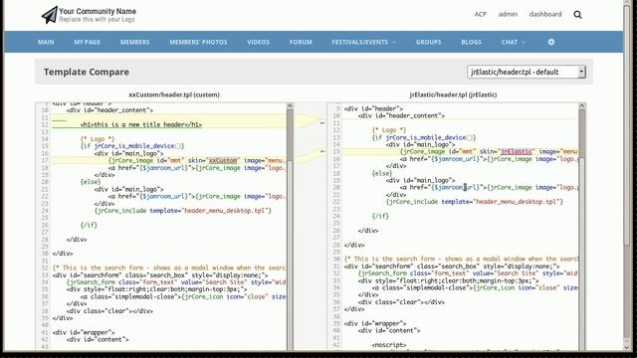The image size is (637, 358).
Task: Click the xxCustom skin value in left pane
Action: (223, 161)
